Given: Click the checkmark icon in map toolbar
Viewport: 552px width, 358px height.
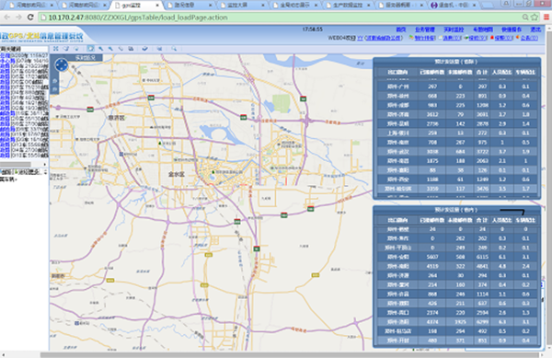Looking at the screenshot, I should tap(144, 49).
